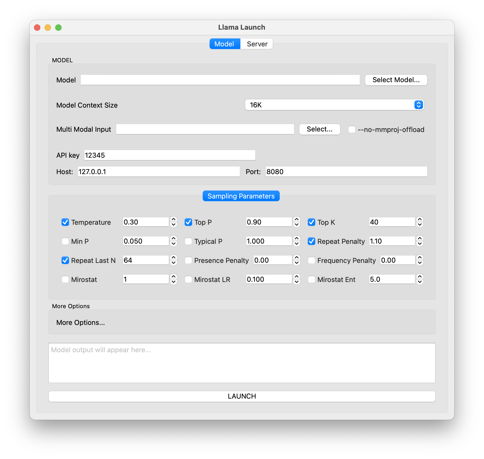The height and width of the screenshot is (459, 484).
Task: Click the Mirostat Ent stepper
Action: coord(420,279)
